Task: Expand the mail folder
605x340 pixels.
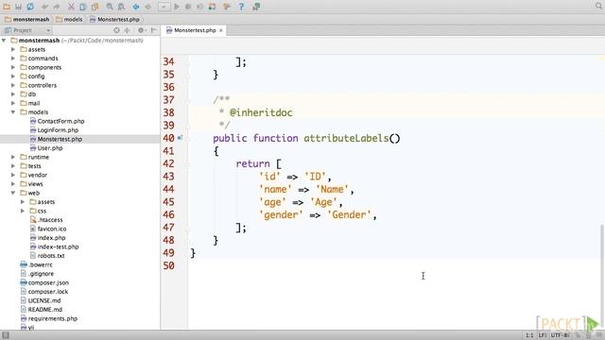Action: pyautogui.click(x=13, y=103)
